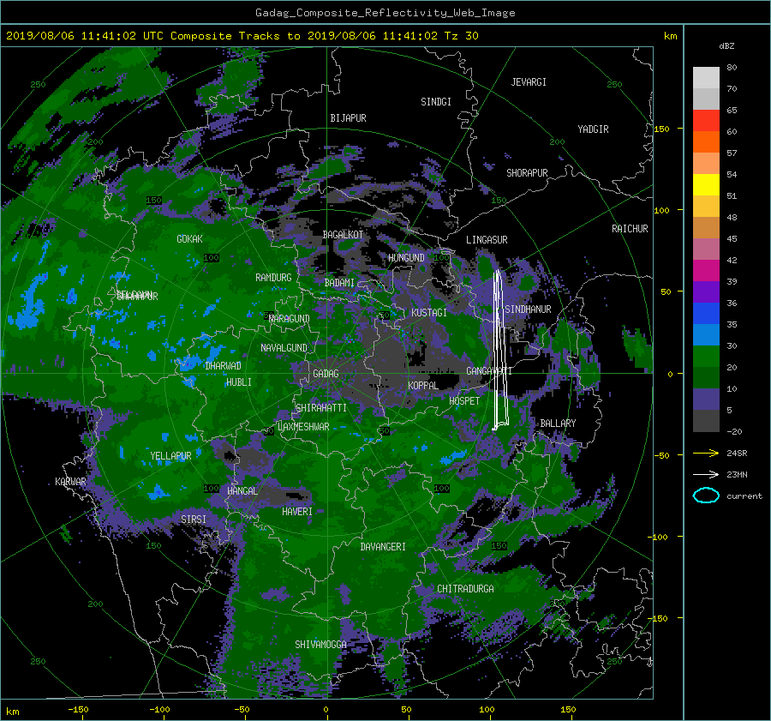The height and width of the screenshot is (721, 771).
Task: Click the BAGALKOT city label
Action: click(343, 235)
